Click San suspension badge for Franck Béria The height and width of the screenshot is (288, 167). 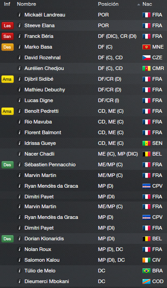click(x=7, y=36)
